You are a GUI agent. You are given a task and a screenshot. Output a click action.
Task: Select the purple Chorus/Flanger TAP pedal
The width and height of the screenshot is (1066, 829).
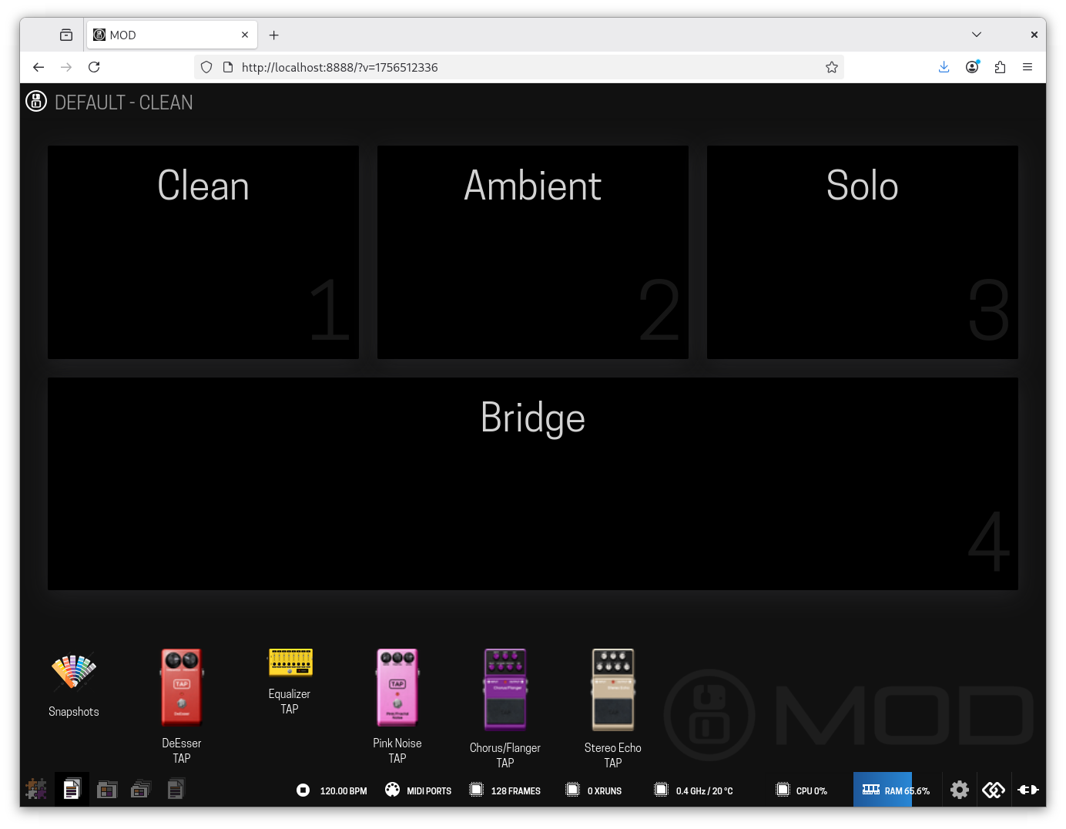tap(505, 690)
